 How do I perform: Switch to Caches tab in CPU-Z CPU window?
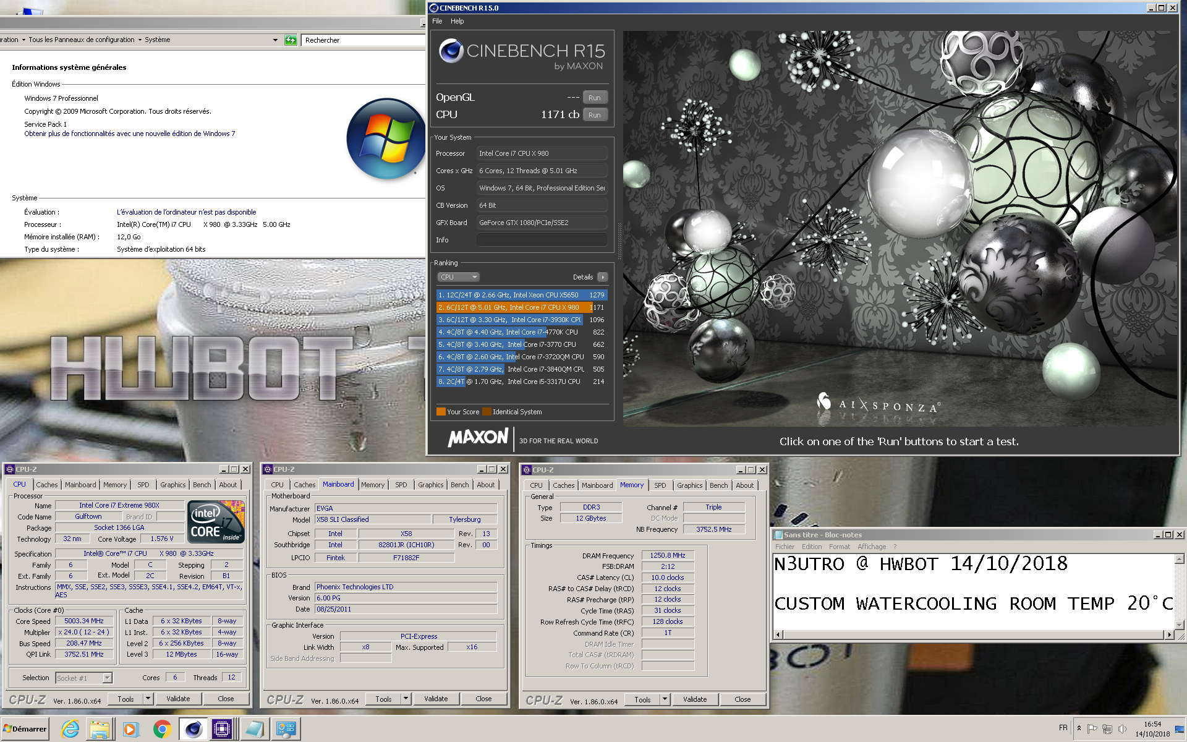tap(46, 485)
